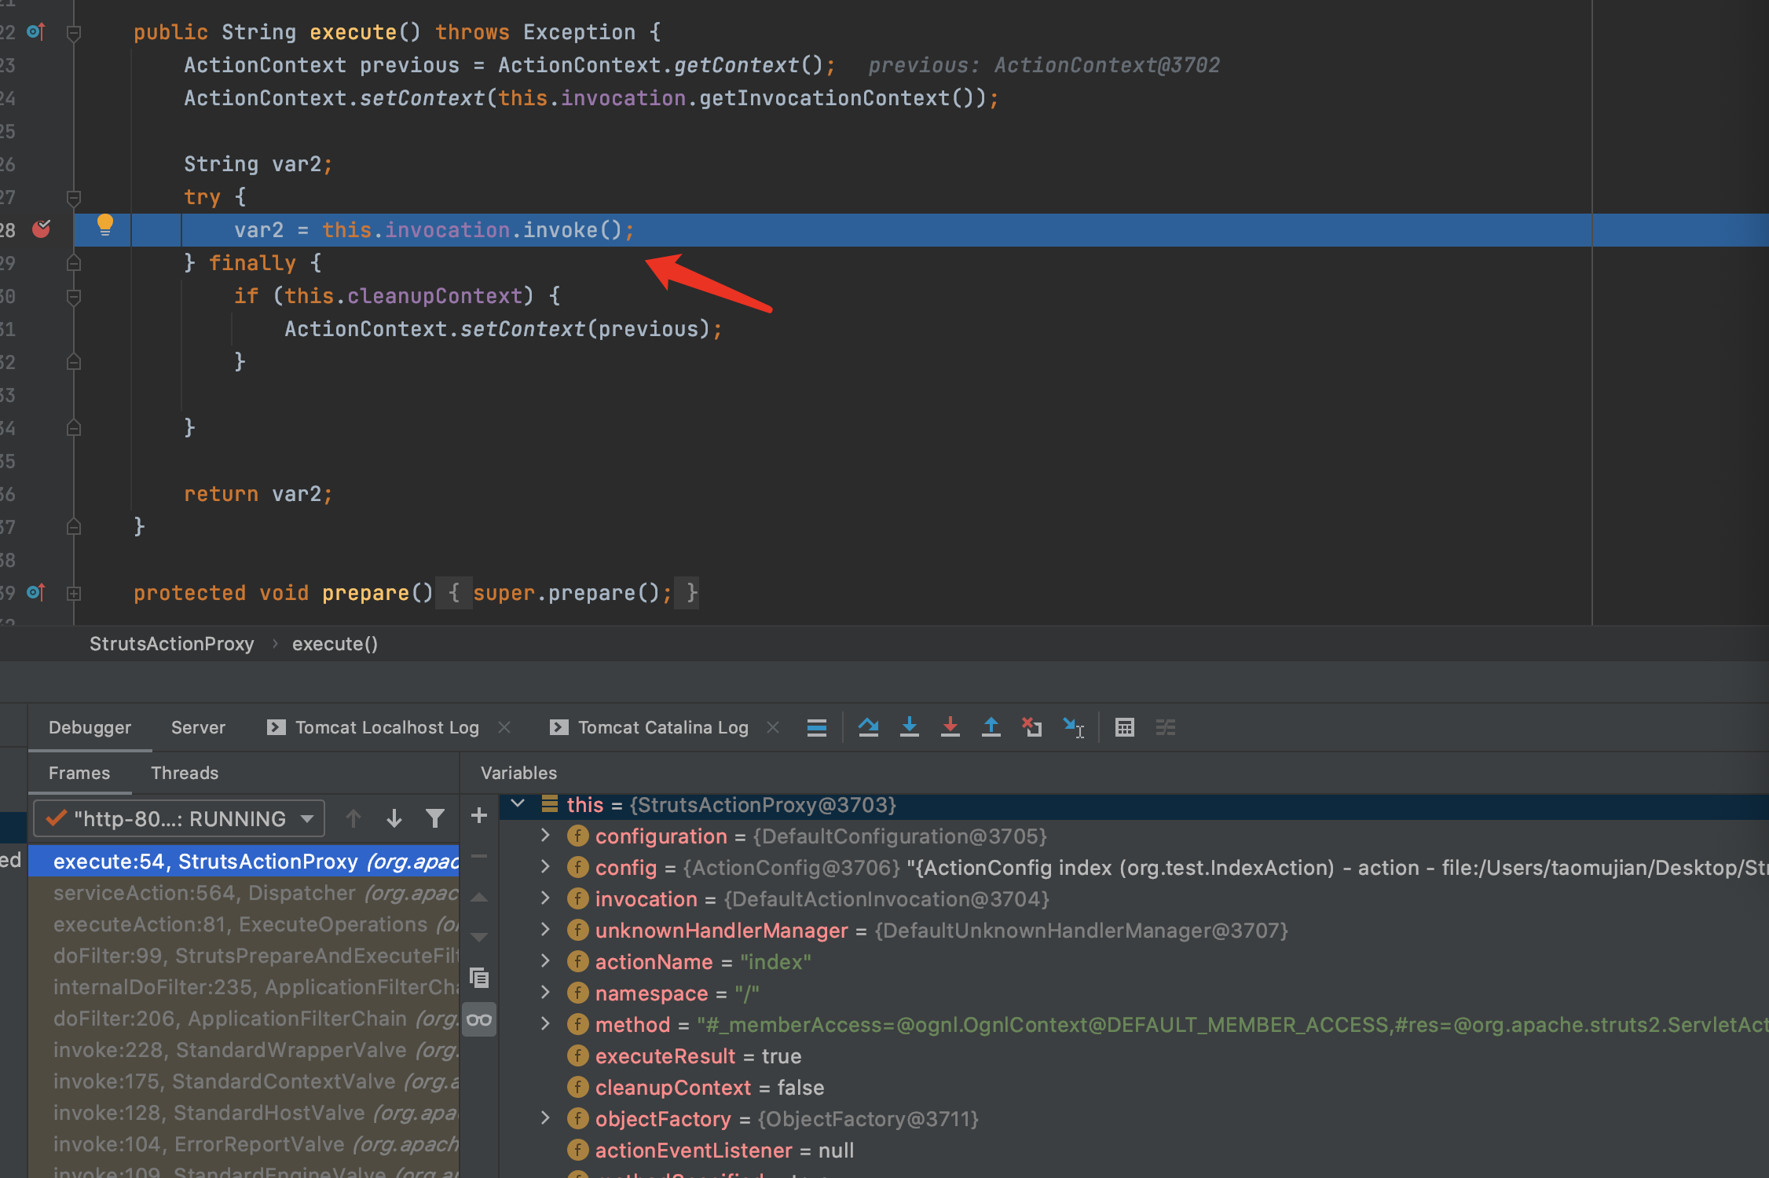Collapse the 'this' variable node

click(518, 804)
